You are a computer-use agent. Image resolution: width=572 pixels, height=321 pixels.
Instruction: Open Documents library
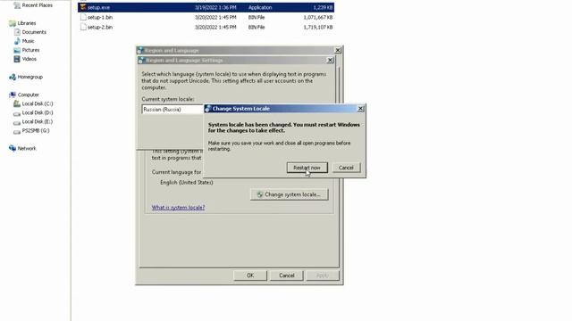coord(34,32)
